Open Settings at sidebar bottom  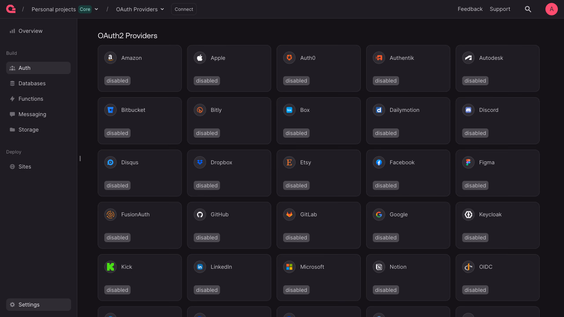point(38,304)
